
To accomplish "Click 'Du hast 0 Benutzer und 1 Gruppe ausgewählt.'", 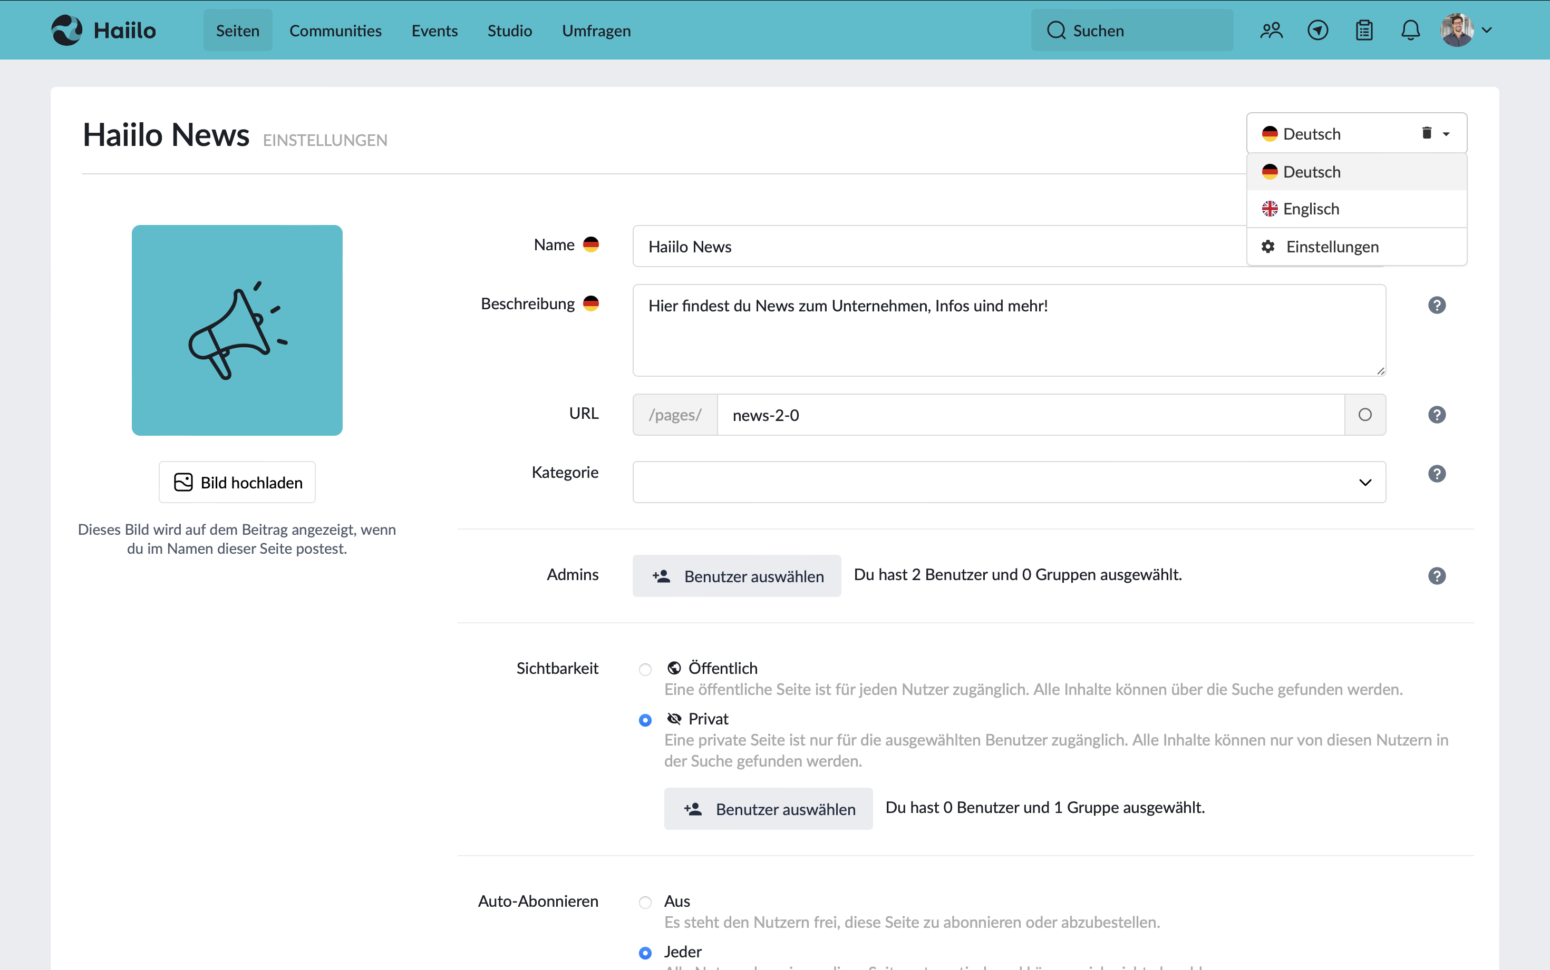I will [x=1045, y=807].
